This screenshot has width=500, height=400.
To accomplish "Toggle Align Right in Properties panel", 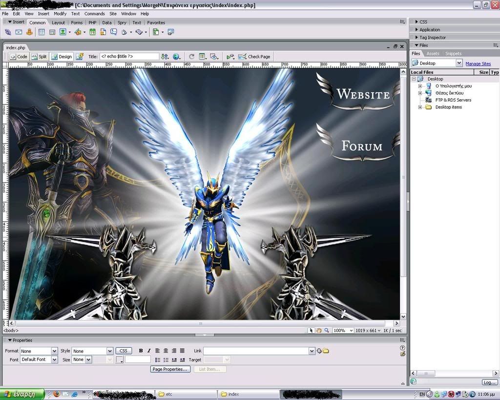I will (174, 351).
